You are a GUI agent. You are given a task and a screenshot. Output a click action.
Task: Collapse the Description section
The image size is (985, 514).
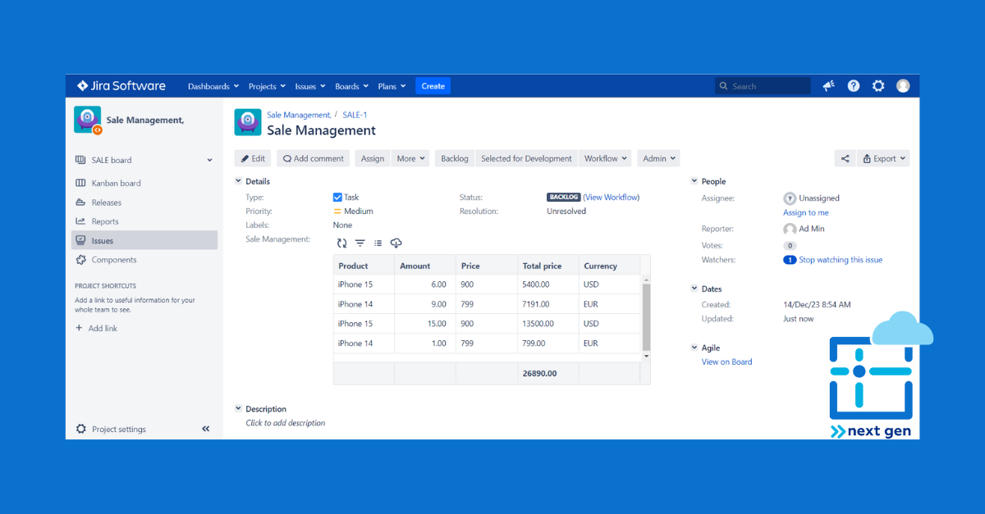pyautogui.click(x=238, y=408)
